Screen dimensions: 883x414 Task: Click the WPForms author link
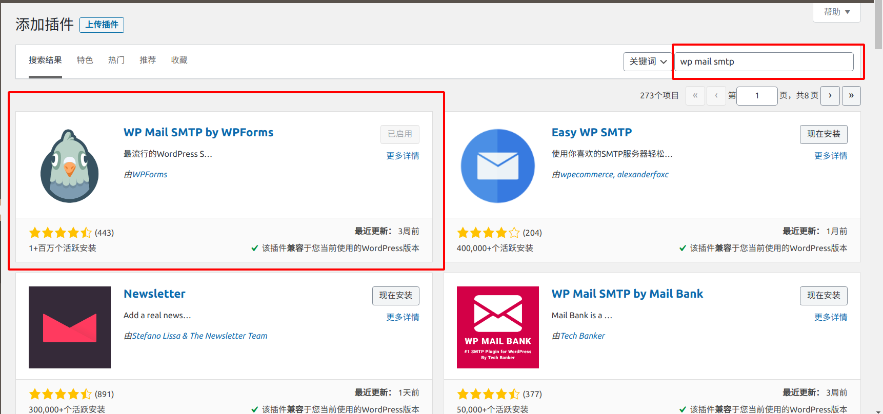pos(150,175)
